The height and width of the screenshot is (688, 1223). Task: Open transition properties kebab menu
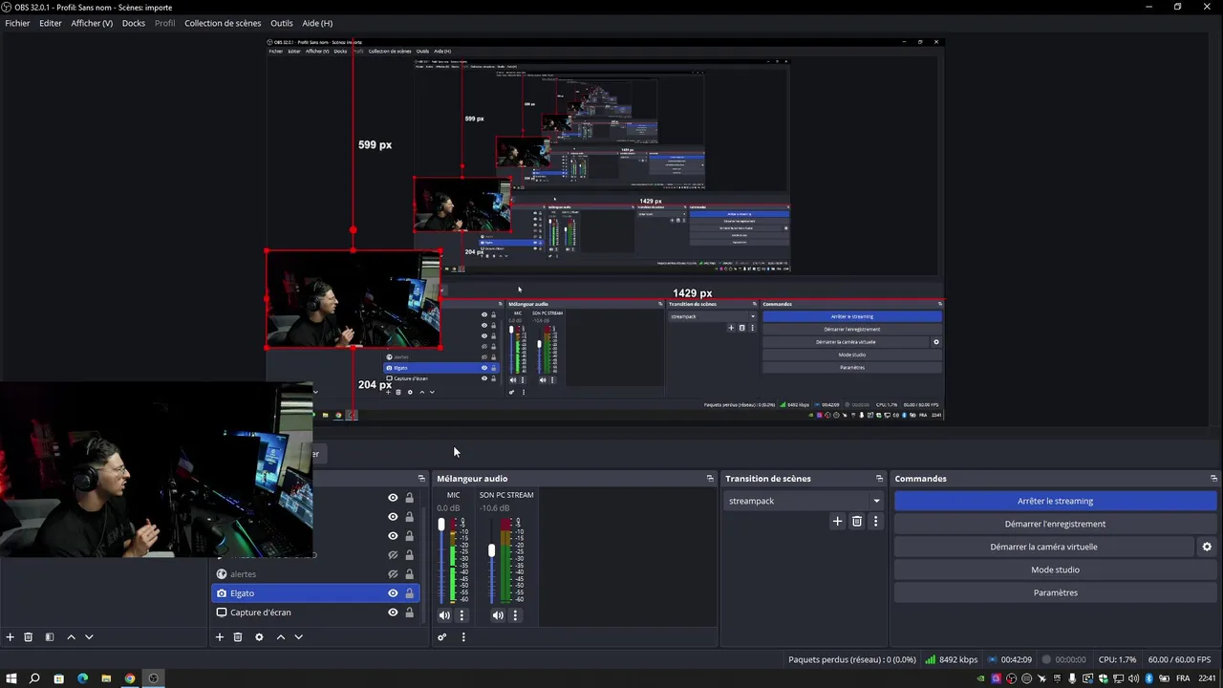point(875,522)
